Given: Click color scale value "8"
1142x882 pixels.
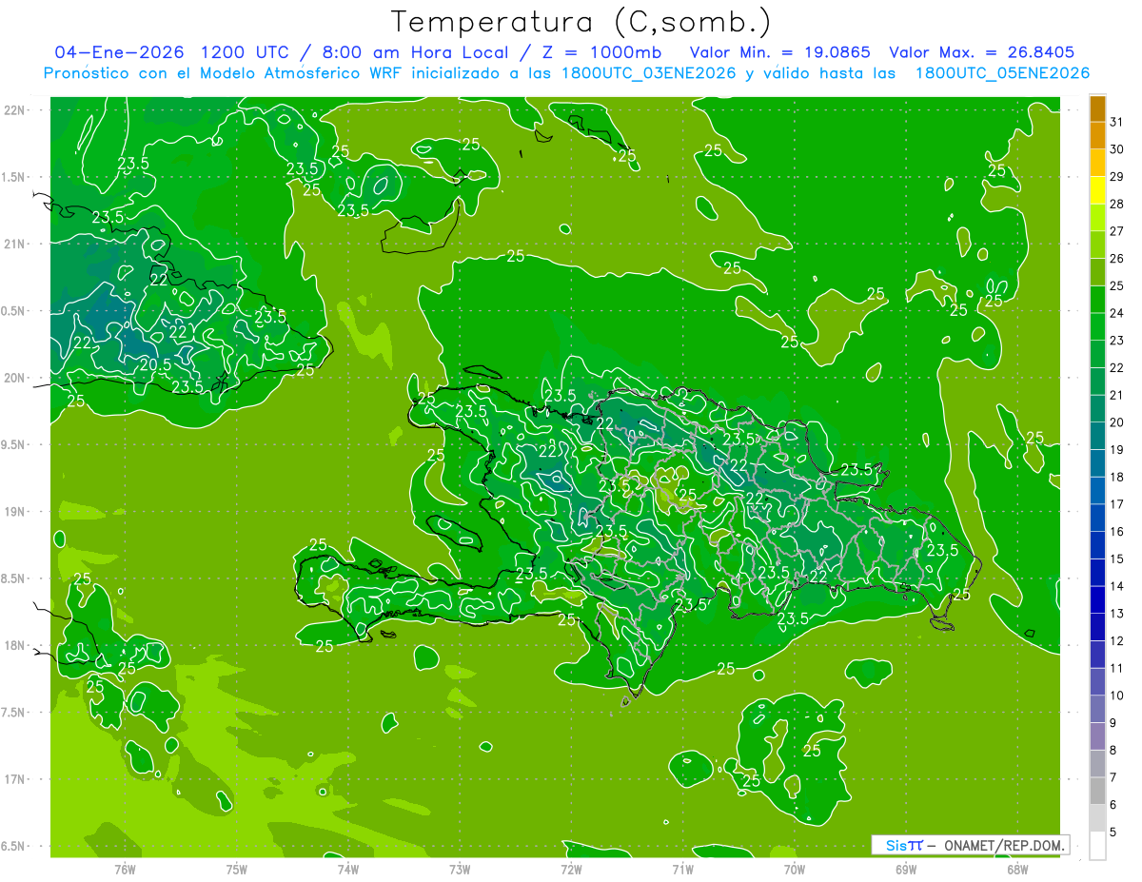Looking at the screenshot, I should 1113,750.
